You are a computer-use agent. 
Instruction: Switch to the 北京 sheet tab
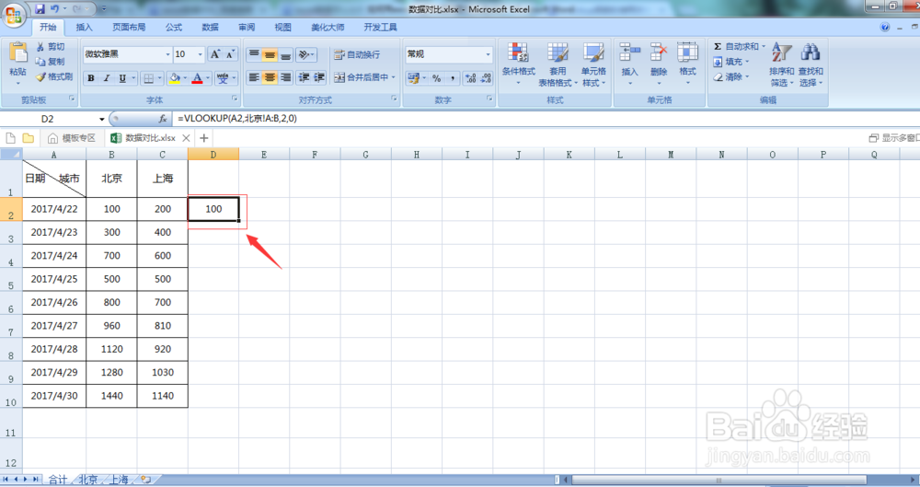coord(88,480)
